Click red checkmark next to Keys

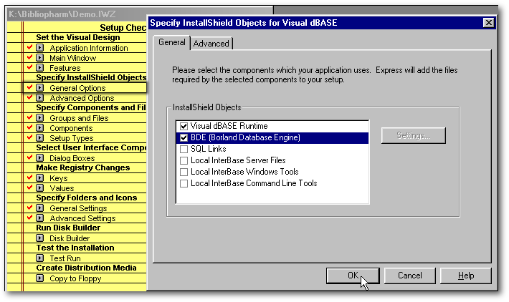coord(29,178)
